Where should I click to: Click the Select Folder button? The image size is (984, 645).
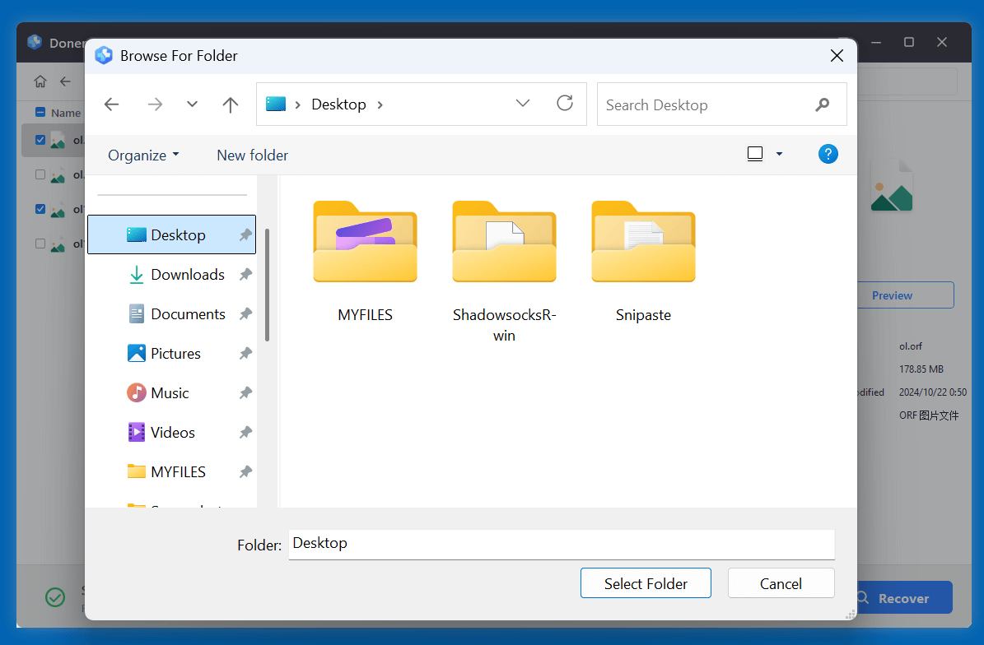point(646,583)
